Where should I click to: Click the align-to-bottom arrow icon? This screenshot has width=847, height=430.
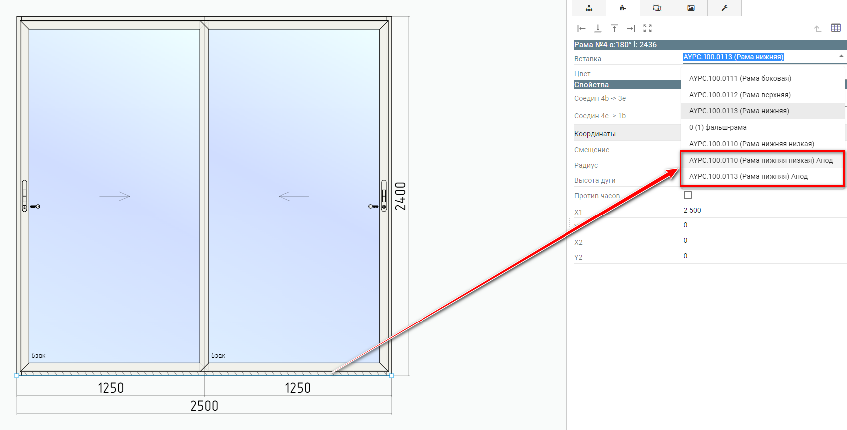tap(598, 28)
